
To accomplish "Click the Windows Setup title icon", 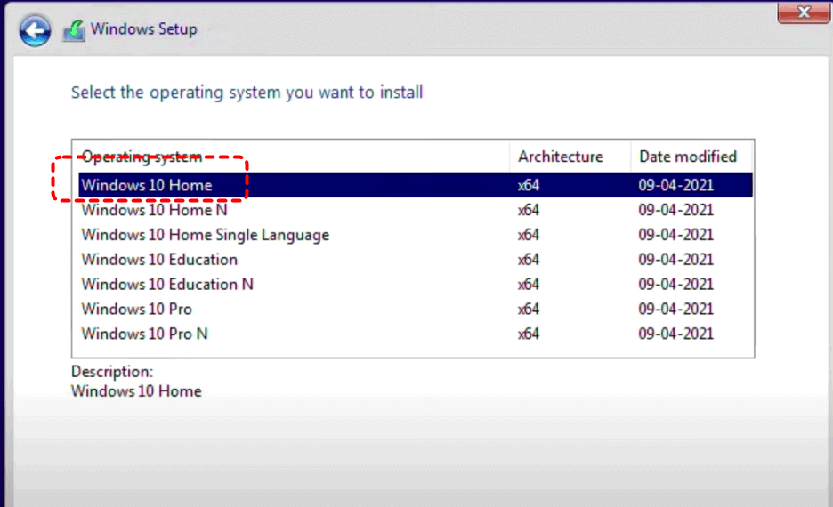I will coord(74,31).
